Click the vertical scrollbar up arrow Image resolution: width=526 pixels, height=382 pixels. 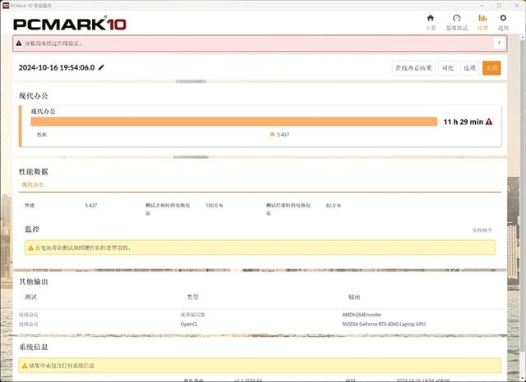pyautogui.click(x=523, y=37)
